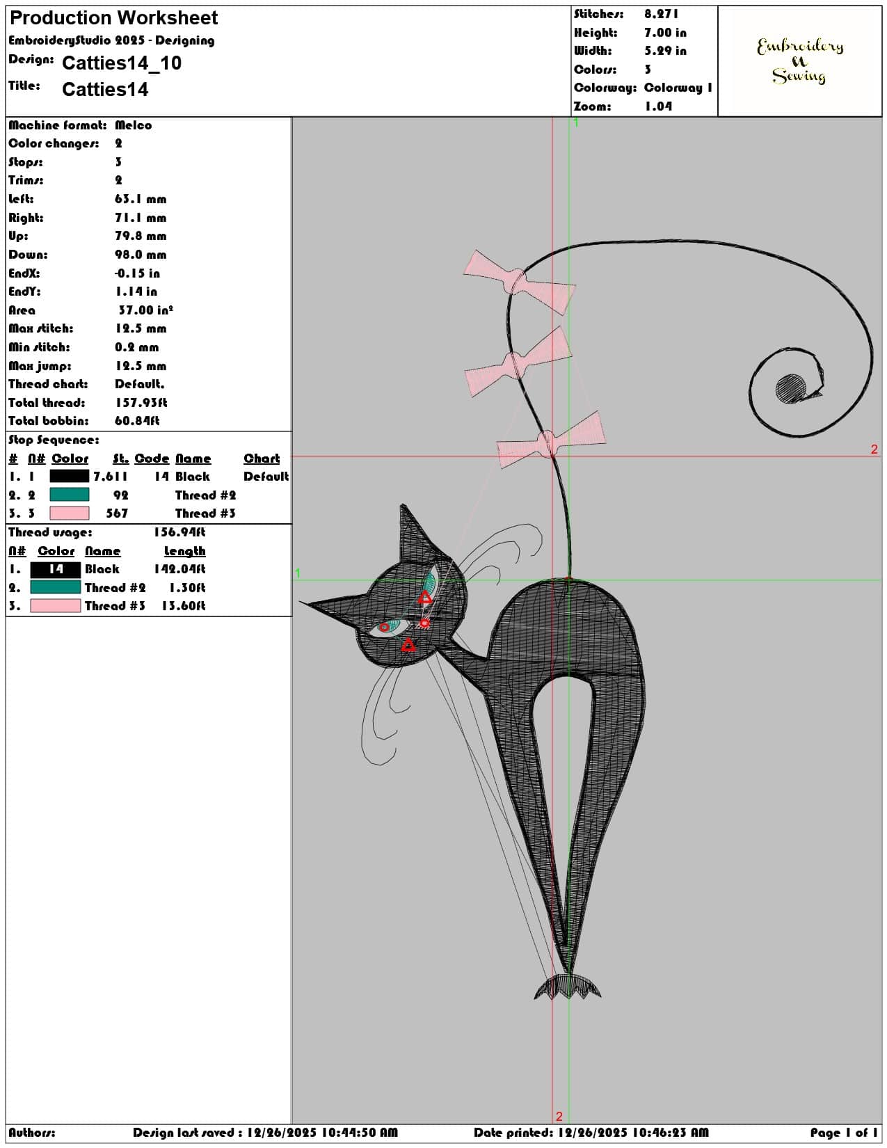
Task: Click the Stitches value 8.271
Action: (661, 14)
